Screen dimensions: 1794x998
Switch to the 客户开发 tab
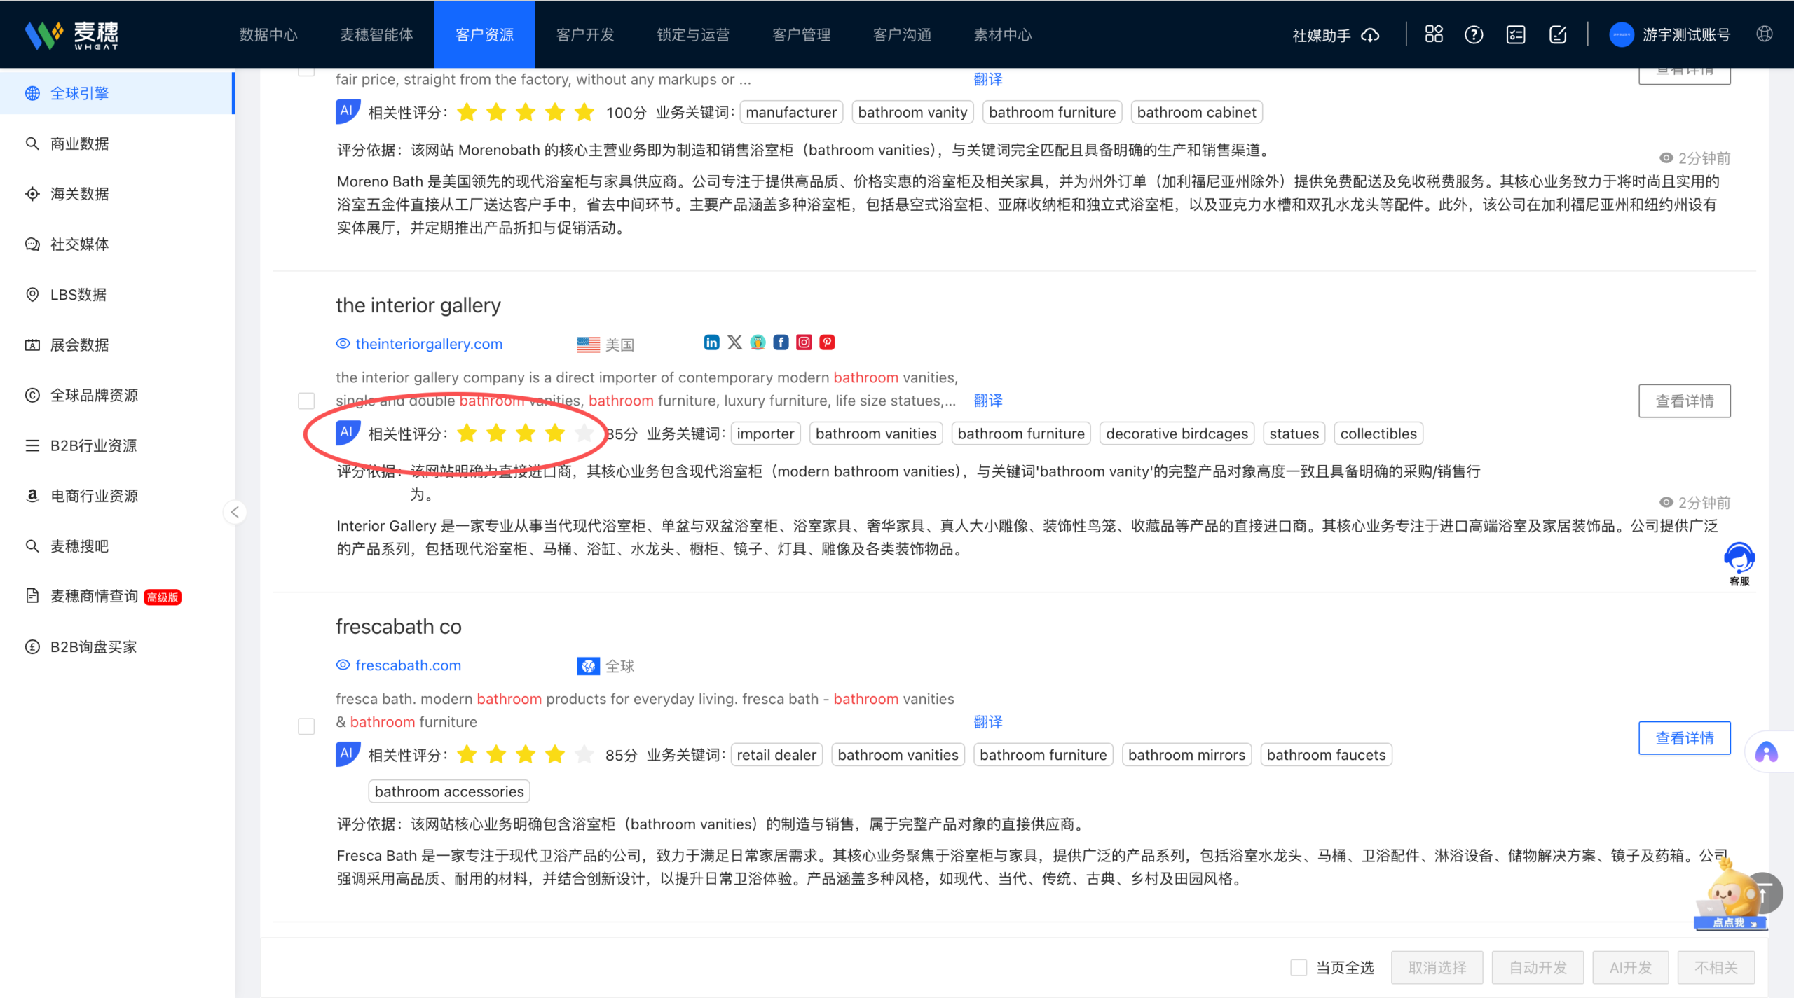click(585, 34)
